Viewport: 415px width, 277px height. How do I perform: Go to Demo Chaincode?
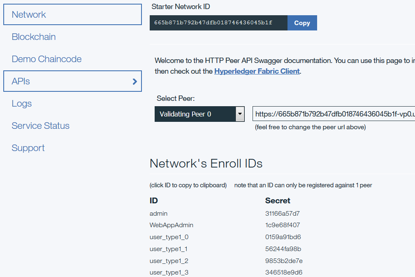46,59
